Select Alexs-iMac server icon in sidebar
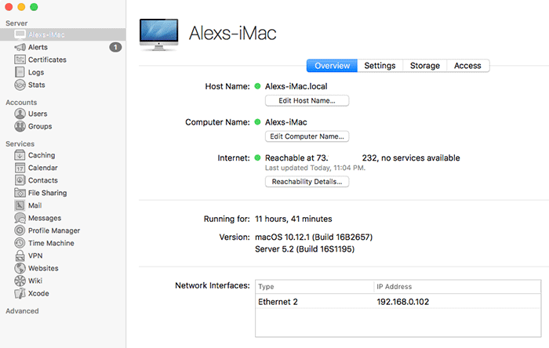549x348 pixels. 20,34
